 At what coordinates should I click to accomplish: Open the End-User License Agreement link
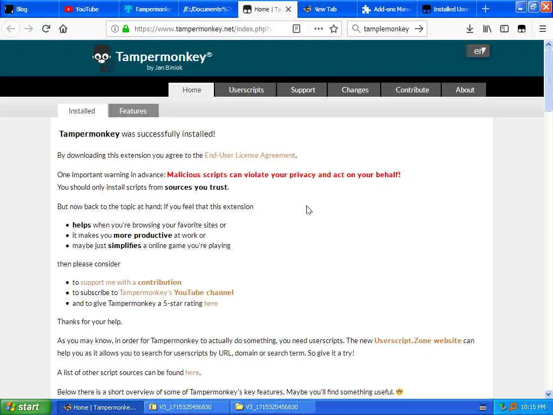[x=249, y=155]
